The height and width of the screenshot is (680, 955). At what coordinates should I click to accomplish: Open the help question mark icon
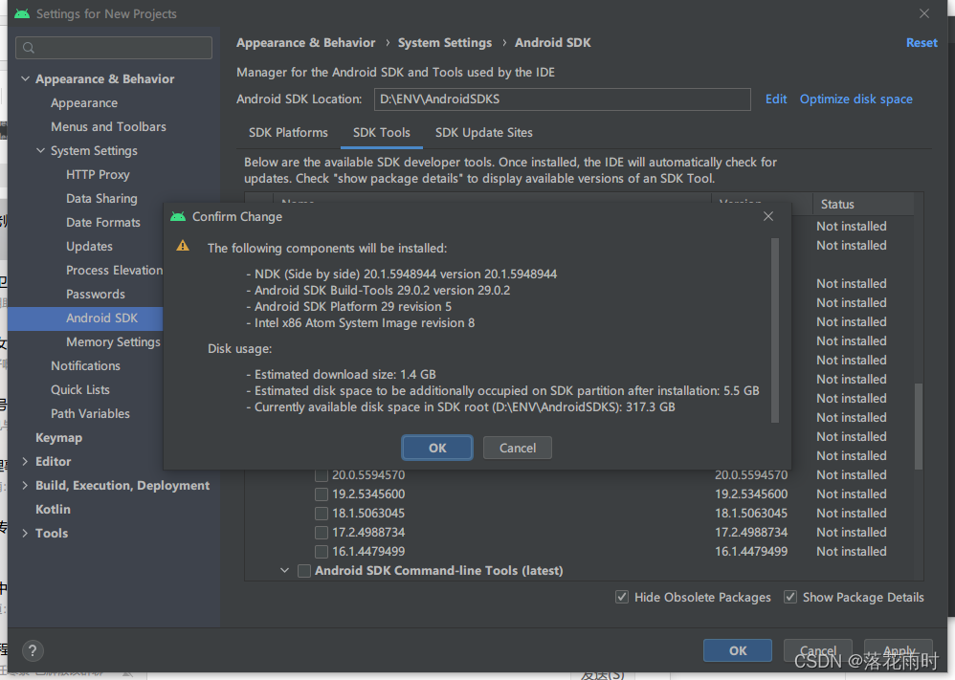coord(33,650)
